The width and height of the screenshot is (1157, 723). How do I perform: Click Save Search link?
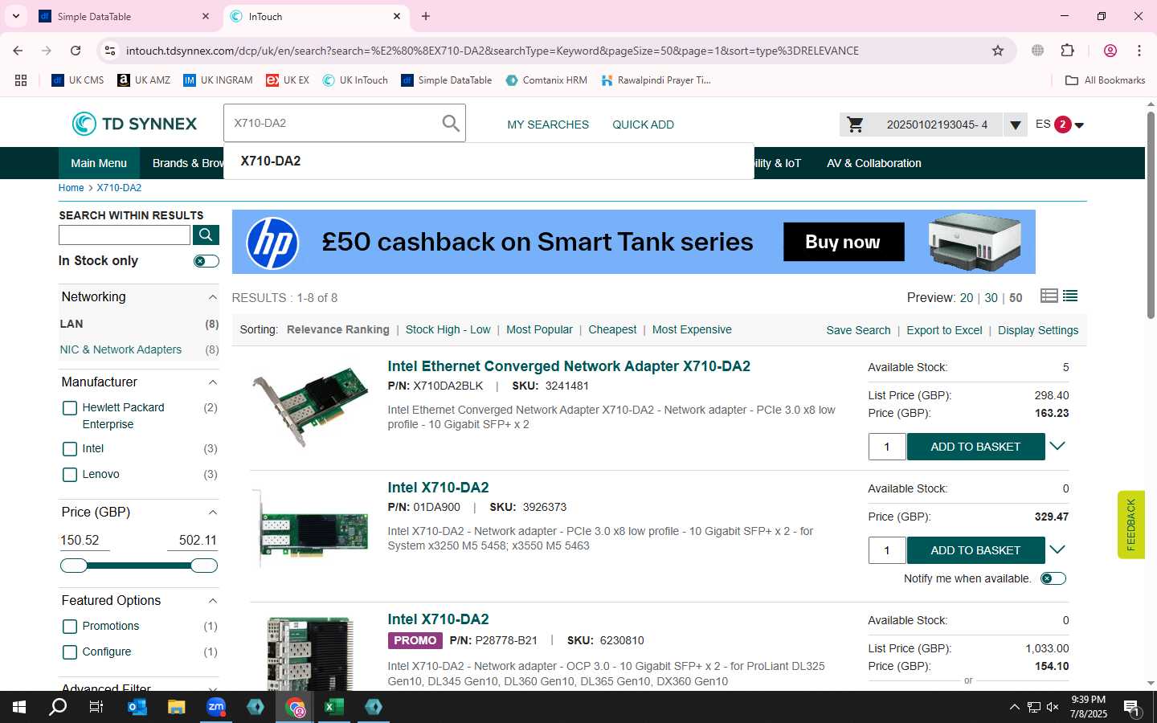coord(858,330)
